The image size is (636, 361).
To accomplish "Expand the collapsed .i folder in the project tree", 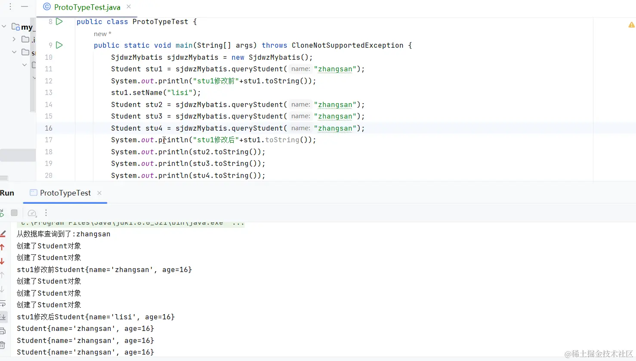I will 14,39.
